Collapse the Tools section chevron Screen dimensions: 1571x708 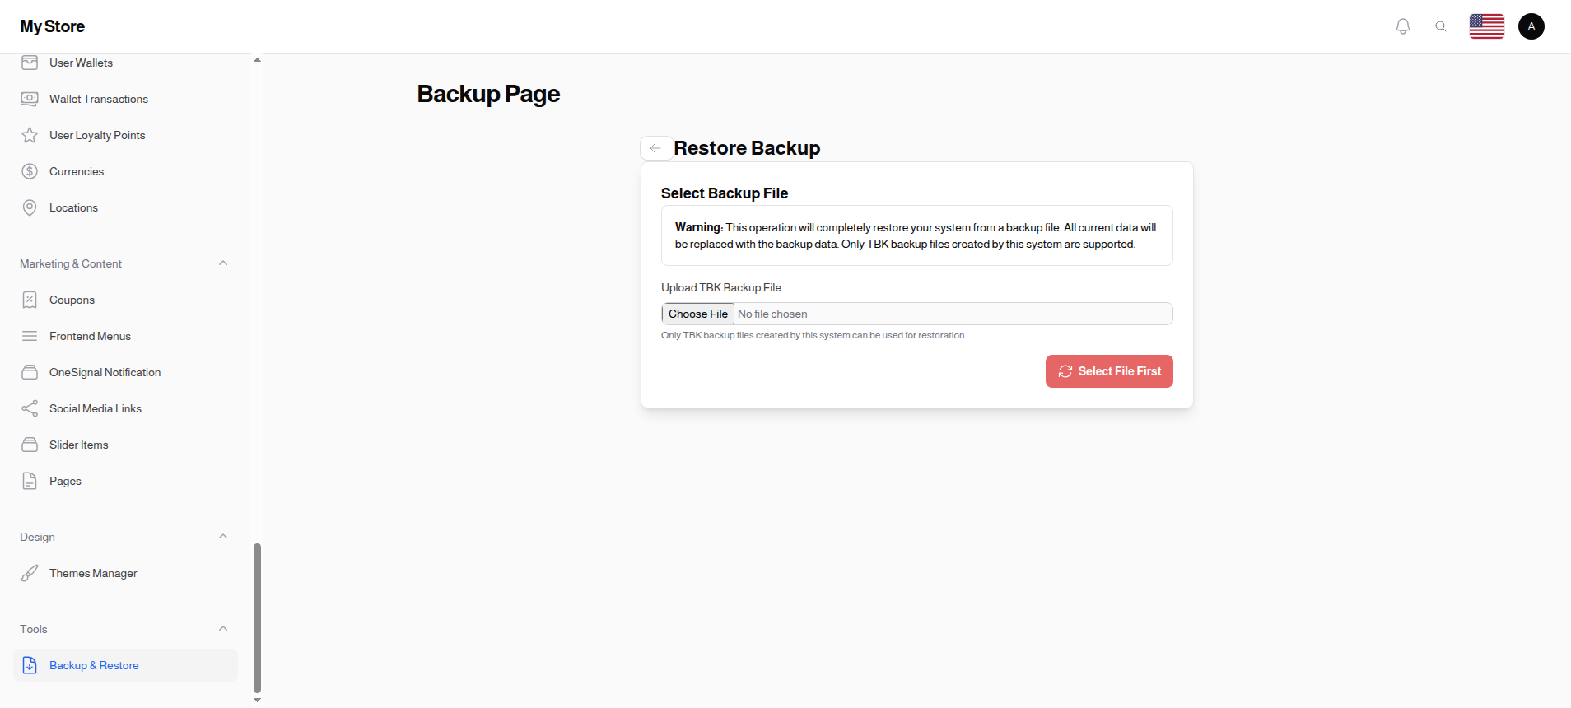pos(223,629)
